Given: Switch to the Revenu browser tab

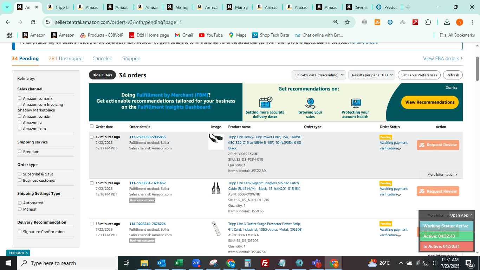Looking at the screenshot, I should pos(357,7).
